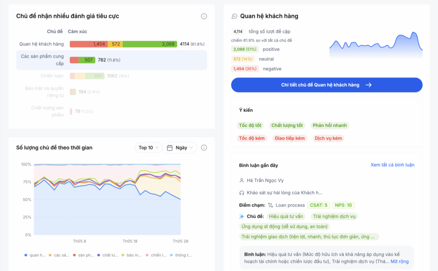Click calendar icon in Ngày selector
This screenshot has height=271, width=438.
coord(170,147)
